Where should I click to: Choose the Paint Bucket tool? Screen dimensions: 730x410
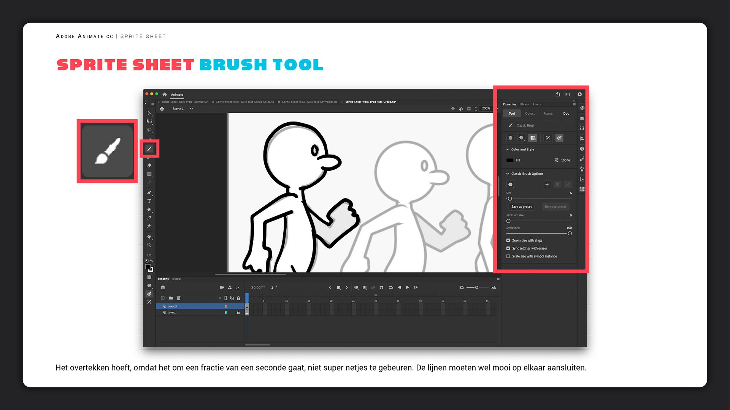point(149,209)
